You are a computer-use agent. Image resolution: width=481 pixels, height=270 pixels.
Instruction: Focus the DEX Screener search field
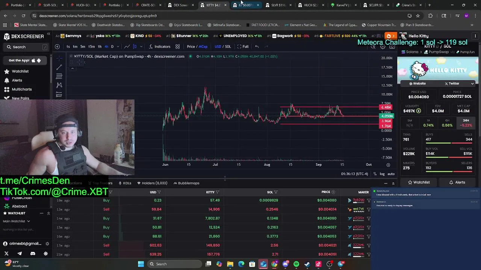[26, 47]
